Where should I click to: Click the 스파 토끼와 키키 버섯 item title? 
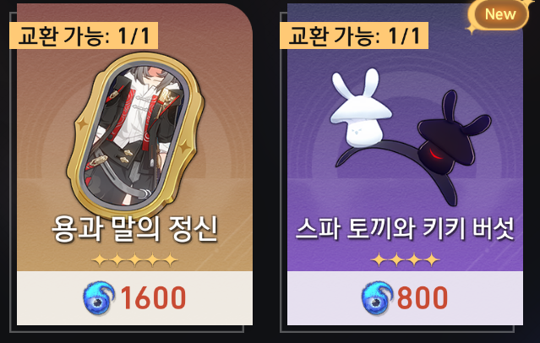[405, 228]
